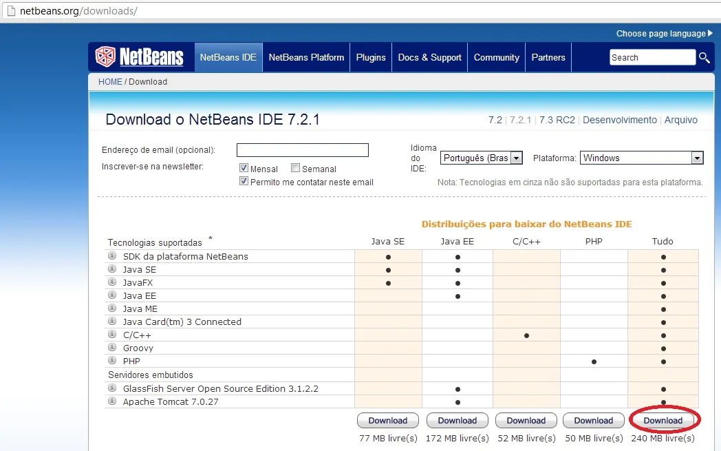Switch to the NetBeans Platform tab

click(x=305, y=57)
